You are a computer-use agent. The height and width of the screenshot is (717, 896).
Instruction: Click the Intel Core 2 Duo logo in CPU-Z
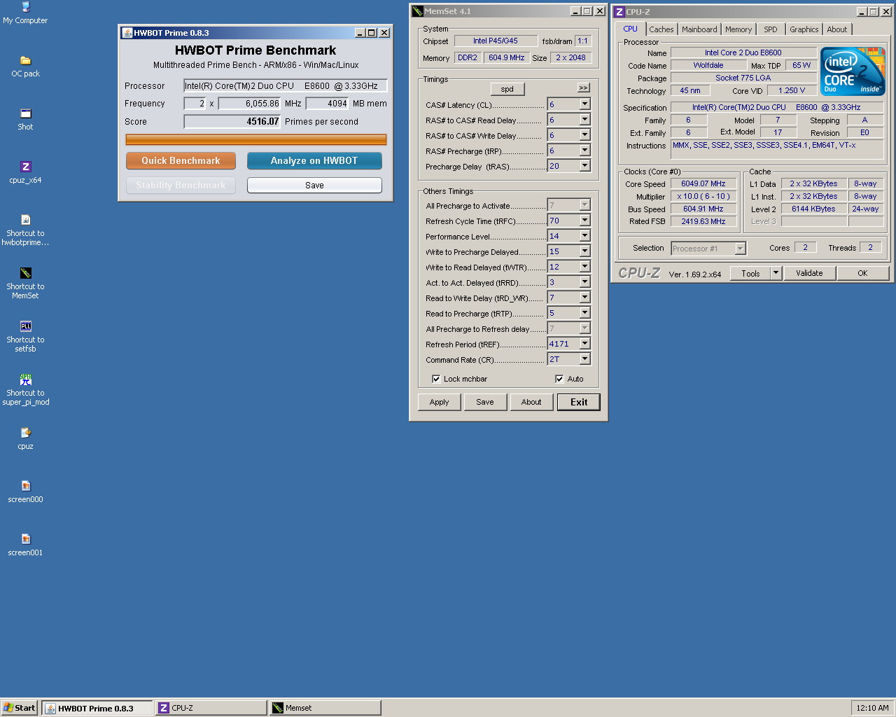pyautogui.click(x=853, y=71)
